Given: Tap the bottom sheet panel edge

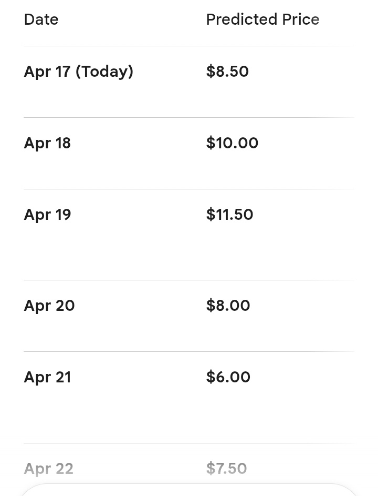Looking at the screenshot, I should tap(189, 489).
